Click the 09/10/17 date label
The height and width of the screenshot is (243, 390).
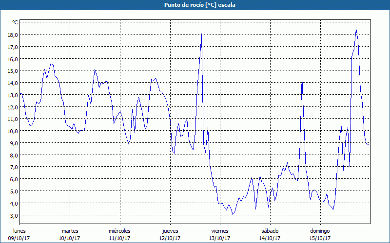pos(20,238)
